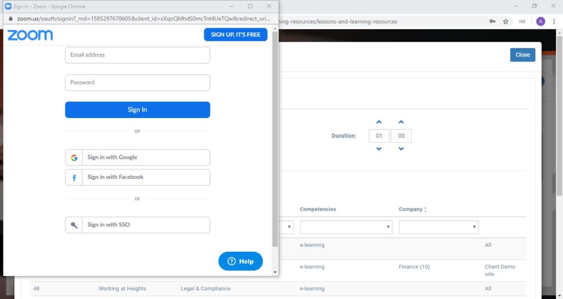
Task: Click the Google sign-in icon
Action: (x=74, y=157)
